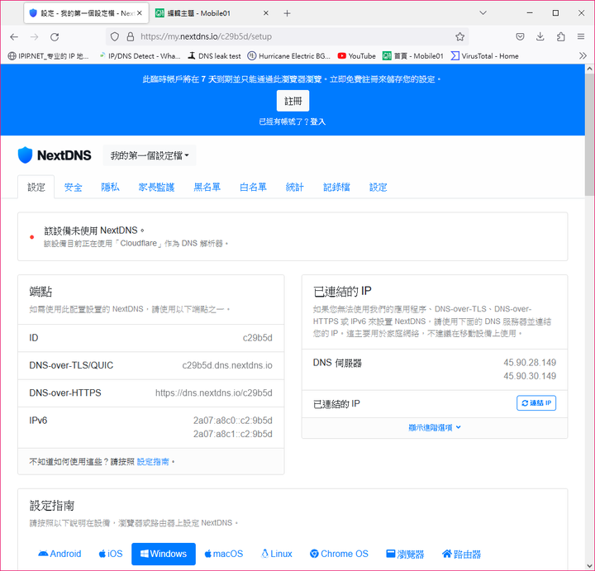Image resolution: width=595 pixels, height=571 pixels.
Task: Click DNS server 45.90.30.149
Action: point(530,376)
